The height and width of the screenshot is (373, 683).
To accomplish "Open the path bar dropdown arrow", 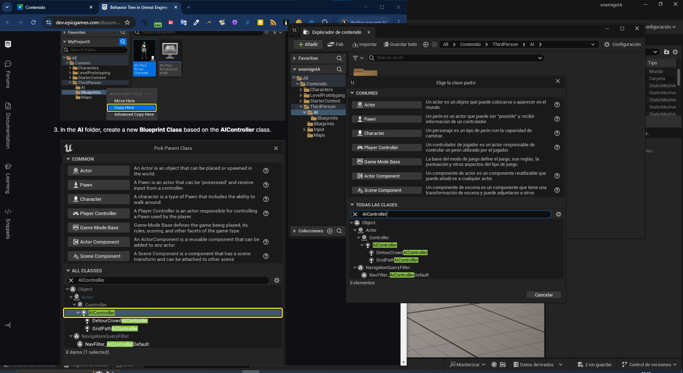I will pyautogui.click(x=593, y=44).
